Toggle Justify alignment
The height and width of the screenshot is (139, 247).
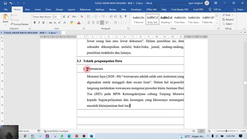[x=102, y=22]
